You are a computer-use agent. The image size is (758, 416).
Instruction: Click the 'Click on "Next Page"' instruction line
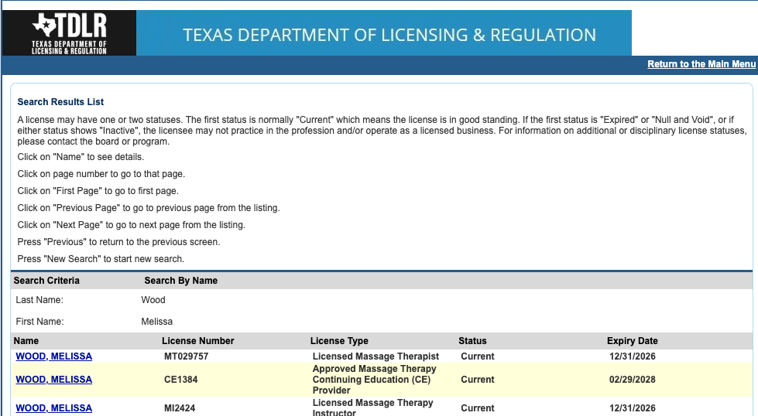131,225
